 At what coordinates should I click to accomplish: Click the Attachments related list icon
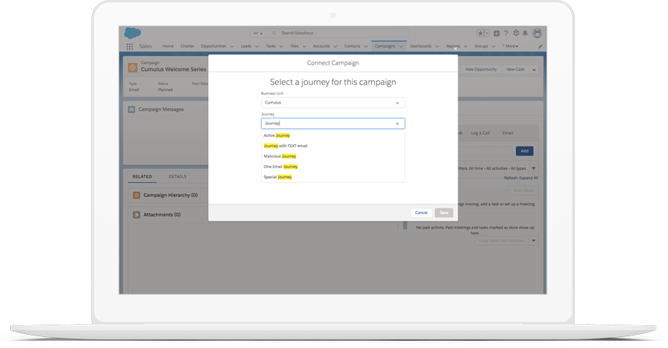[136, 215]
